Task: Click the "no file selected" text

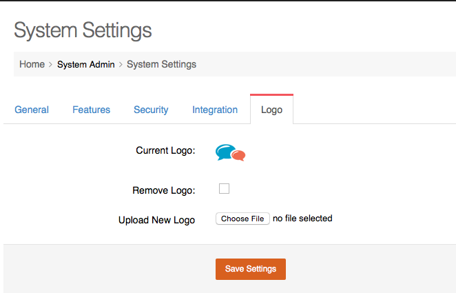Action: pos(302,219)
